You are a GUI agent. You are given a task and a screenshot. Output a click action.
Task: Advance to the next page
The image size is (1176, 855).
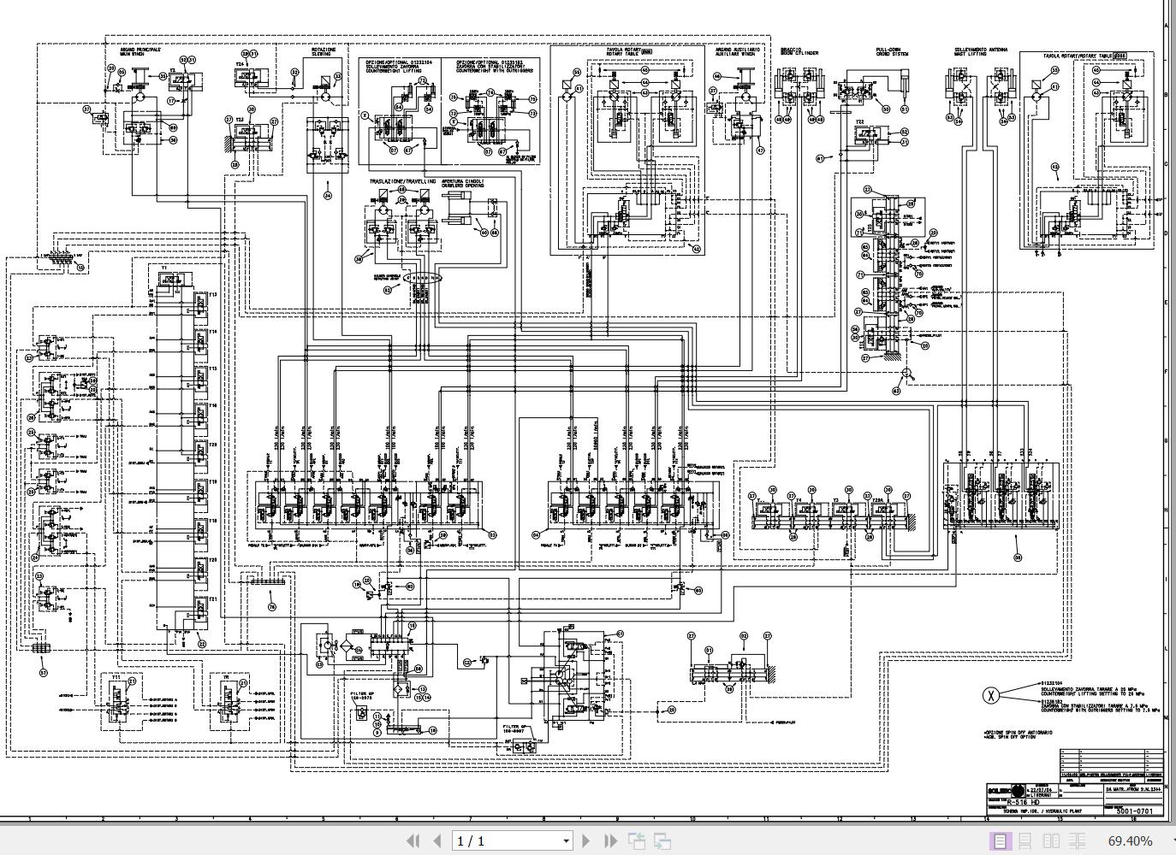[x=588, y=841]
